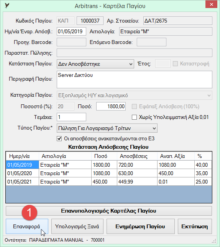Close the Καρτέλα Παγίου window
Screen dimensions: 220x247
[x=211, y=5]
